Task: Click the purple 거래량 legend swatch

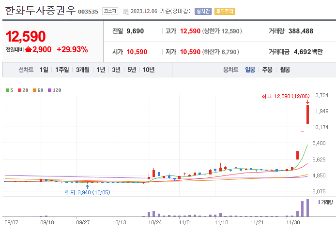Action: coord(319,202)
